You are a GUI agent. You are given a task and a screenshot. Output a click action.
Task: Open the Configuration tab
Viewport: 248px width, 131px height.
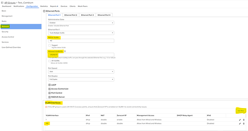coord(32,6)
